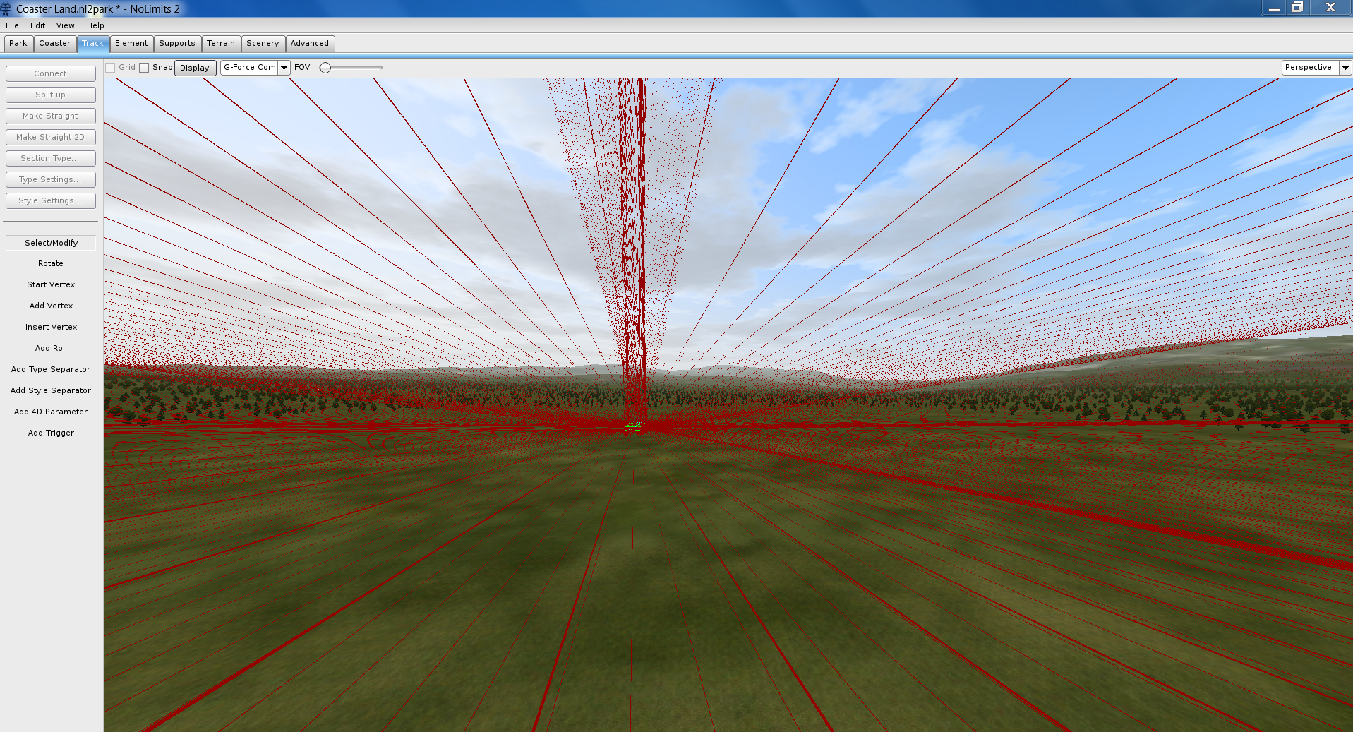Image resolution: width=1353 pixels, height=732 pixels.
Task: Open the Display options button
Action: (194, 68)
